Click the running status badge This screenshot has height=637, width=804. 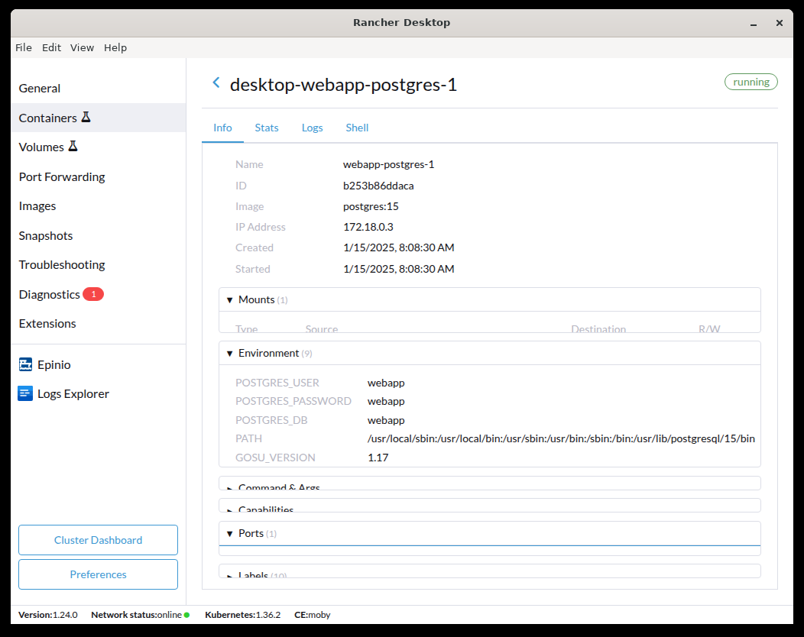coord(751,82)
